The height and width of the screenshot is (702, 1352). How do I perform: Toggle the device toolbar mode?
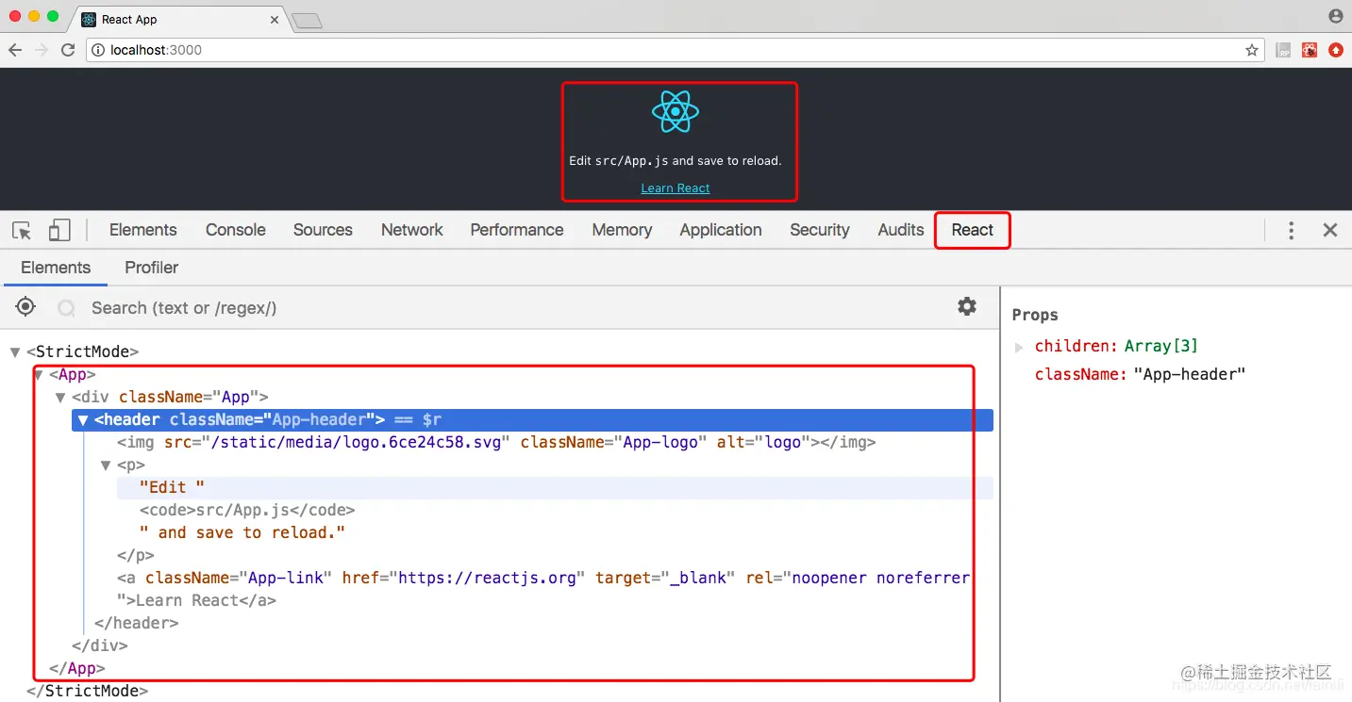click(59, 230)
